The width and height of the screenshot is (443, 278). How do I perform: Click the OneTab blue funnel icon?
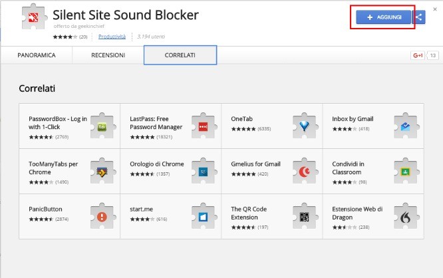(x=305, y=125)
